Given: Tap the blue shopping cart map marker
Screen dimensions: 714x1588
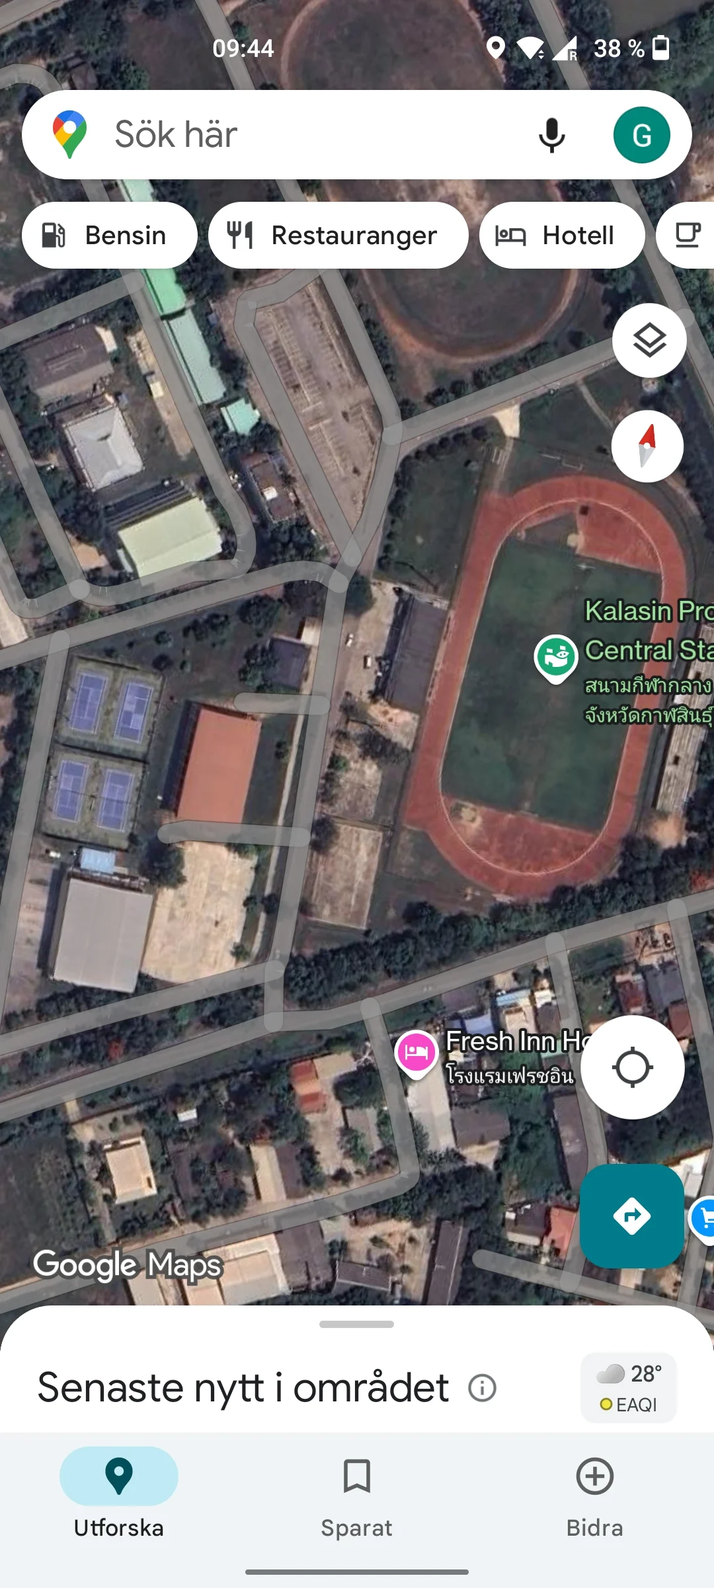Looking at the screenshot, I should click(703, 1217).
